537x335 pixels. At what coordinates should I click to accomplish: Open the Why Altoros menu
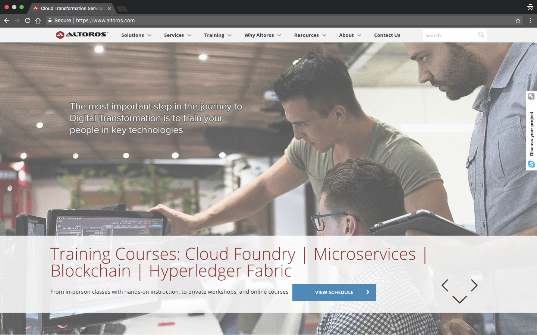click(x=263, y=35)
